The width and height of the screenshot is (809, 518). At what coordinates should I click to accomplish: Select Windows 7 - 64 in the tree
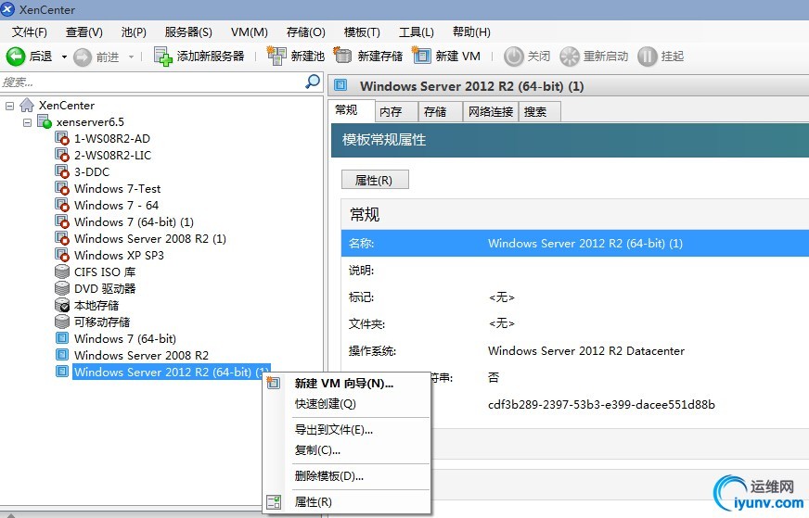click(116, 205)
